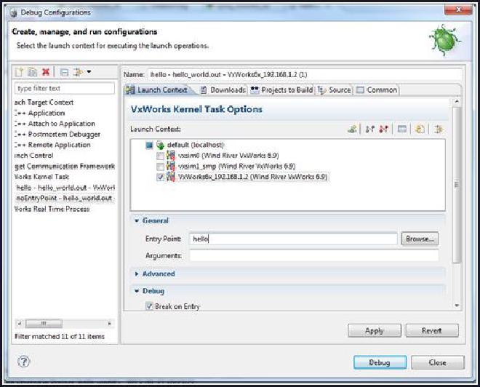
Task: Click the Browse... button for Entry Point
Action: (x=420, y=239)
